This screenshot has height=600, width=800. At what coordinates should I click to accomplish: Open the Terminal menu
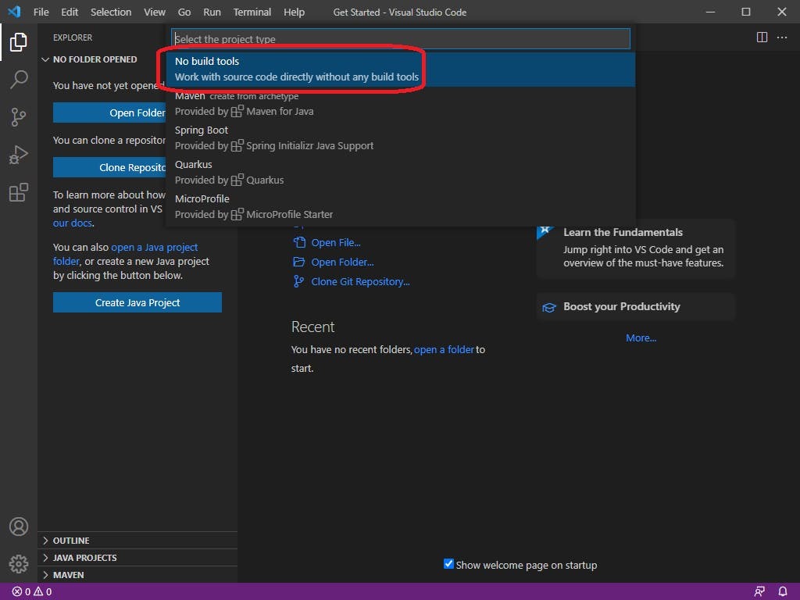pyautogui.click(x=252, y=12)
